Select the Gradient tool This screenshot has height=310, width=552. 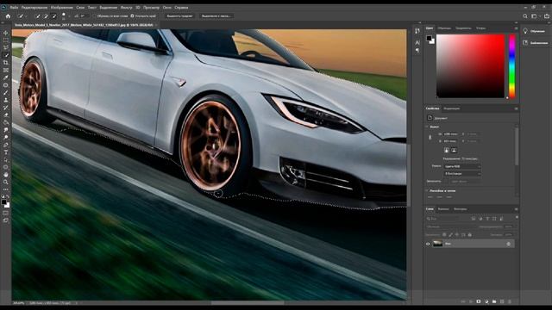click(x=6, y=122)
